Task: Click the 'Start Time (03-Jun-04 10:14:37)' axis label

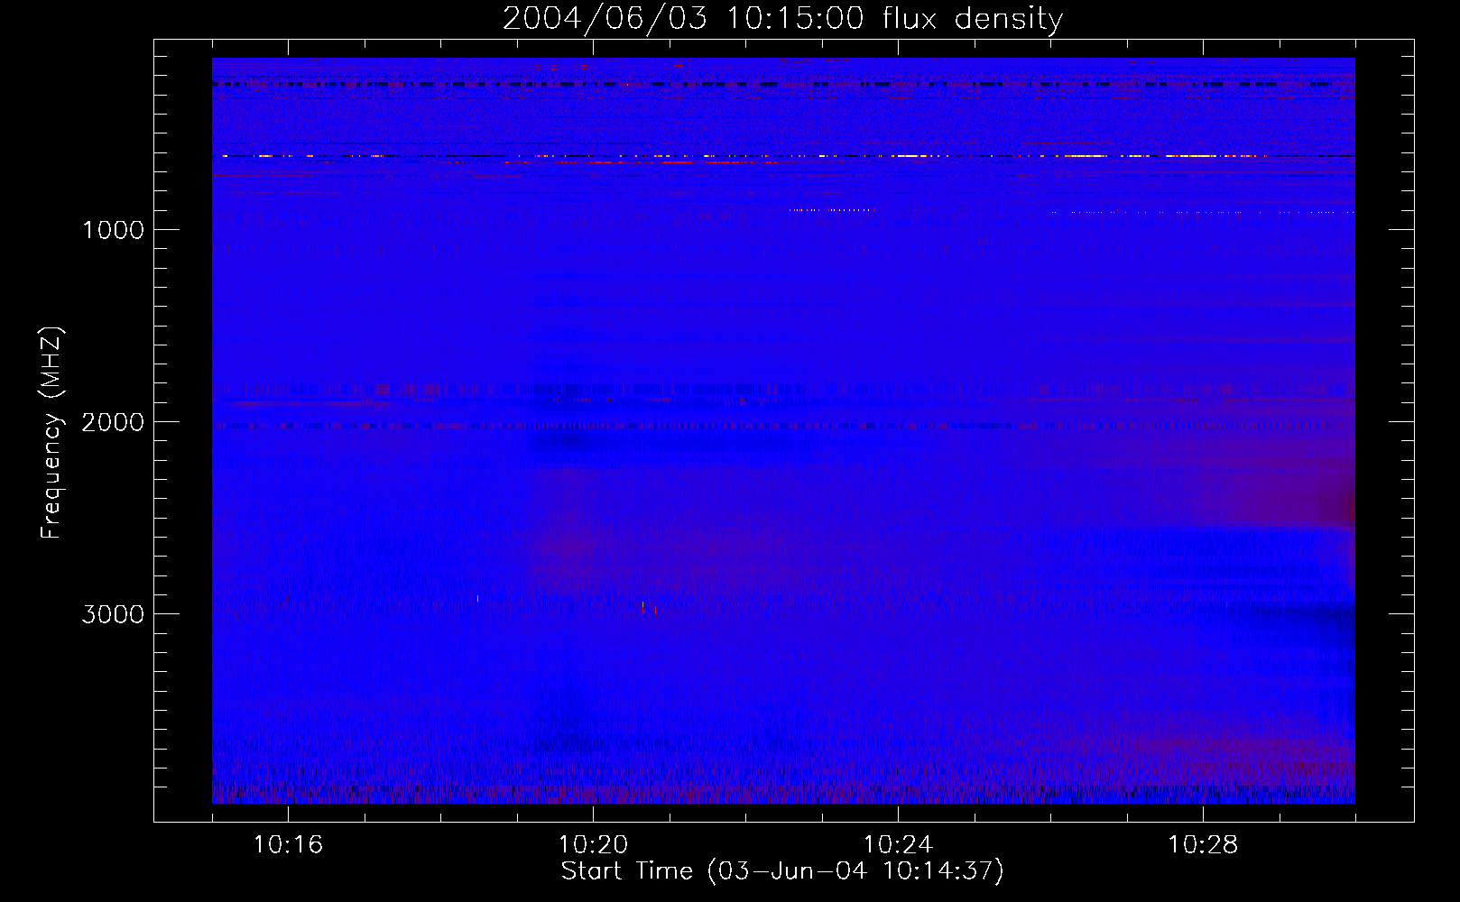Action: pos(782,871)
